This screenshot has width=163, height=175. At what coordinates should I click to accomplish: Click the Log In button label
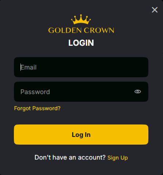click(x=81, y=135)
